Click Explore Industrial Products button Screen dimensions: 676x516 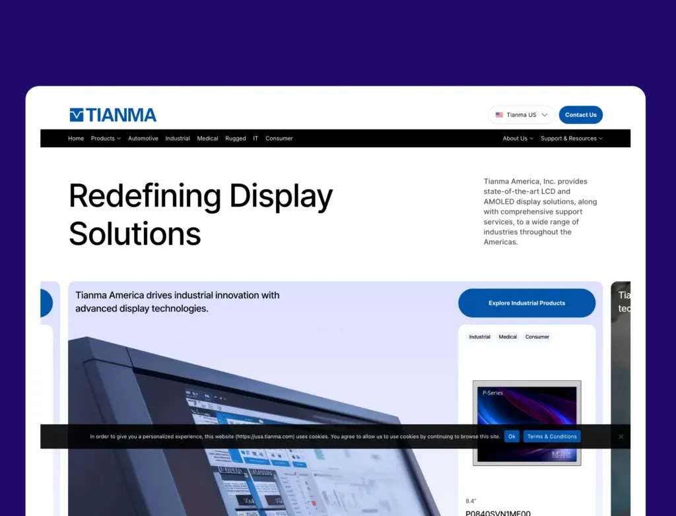[527, 303]
